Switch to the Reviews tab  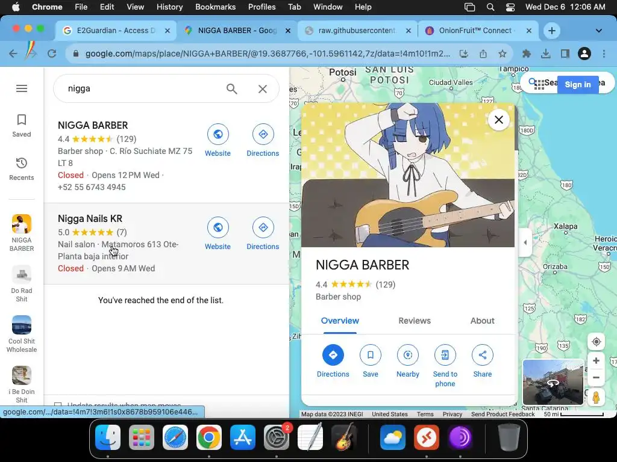pos(415,321)
